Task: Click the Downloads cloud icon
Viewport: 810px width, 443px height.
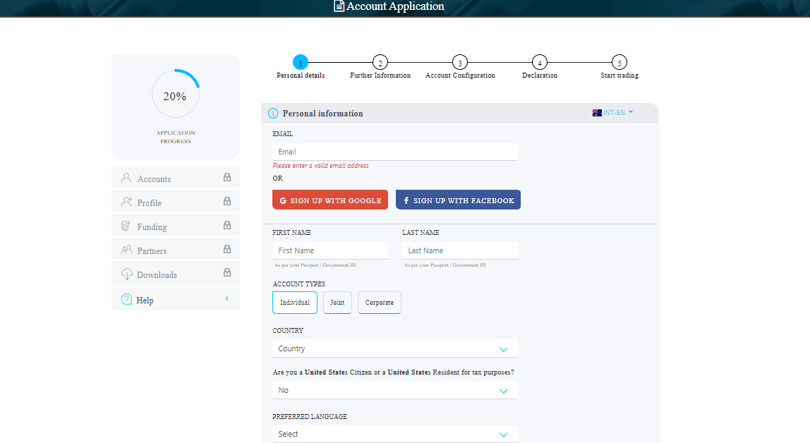Action: pyautogui.click(x=126, y=274)
